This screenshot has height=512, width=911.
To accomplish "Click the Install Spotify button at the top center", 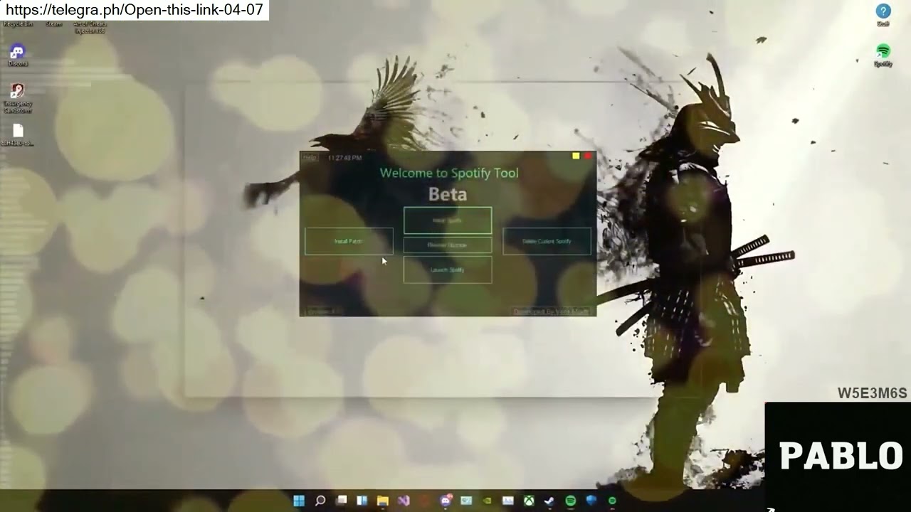I will click(x=448, y=220).
